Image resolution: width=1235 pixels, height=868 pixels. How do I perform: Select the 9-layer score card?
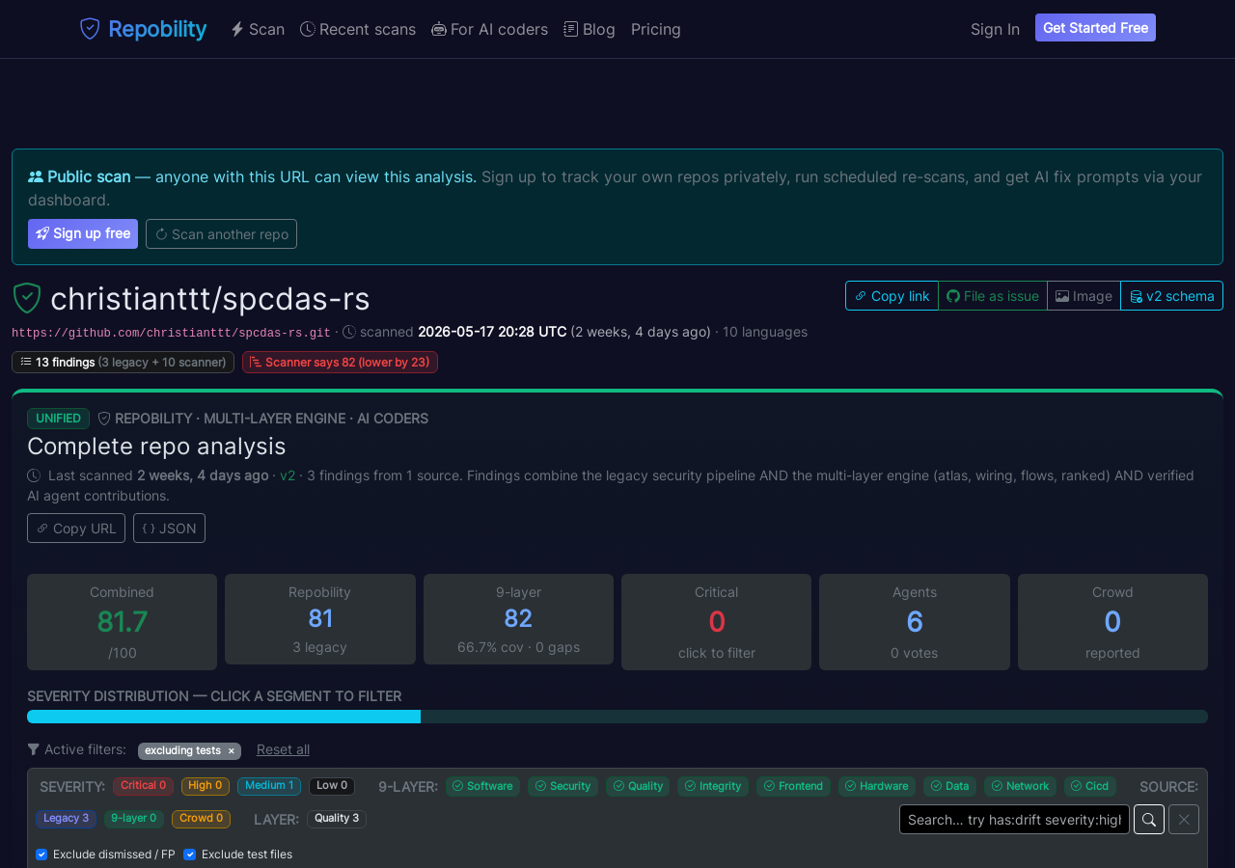tap(518, 619)
